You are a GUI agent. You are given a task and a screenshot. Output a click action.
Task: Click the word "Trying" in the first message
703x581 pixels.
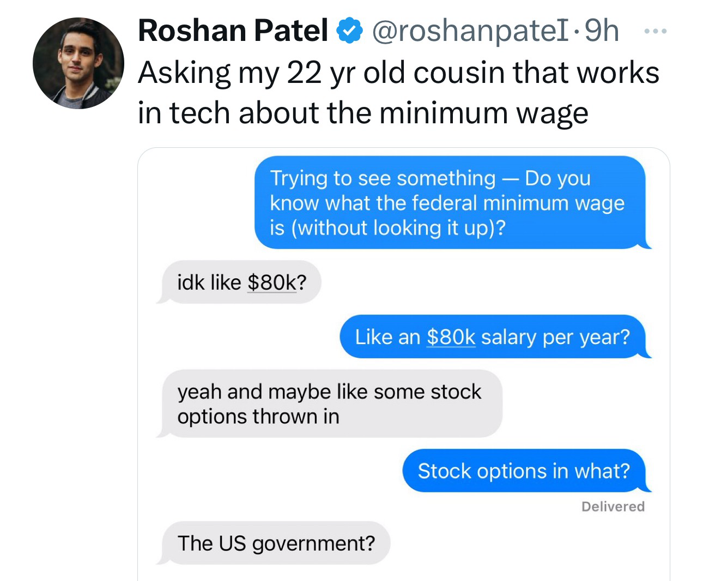(299, 178)
